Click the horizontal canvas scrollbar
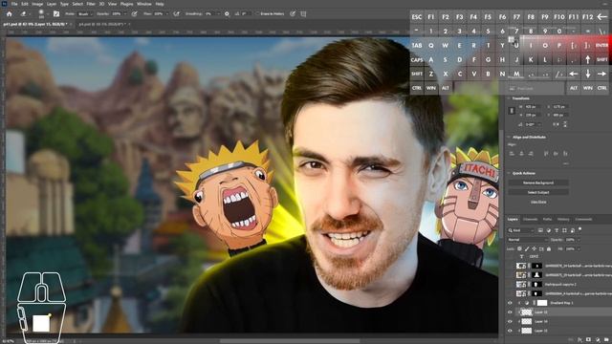Screen dimensions: 612x344 (290, 341)
